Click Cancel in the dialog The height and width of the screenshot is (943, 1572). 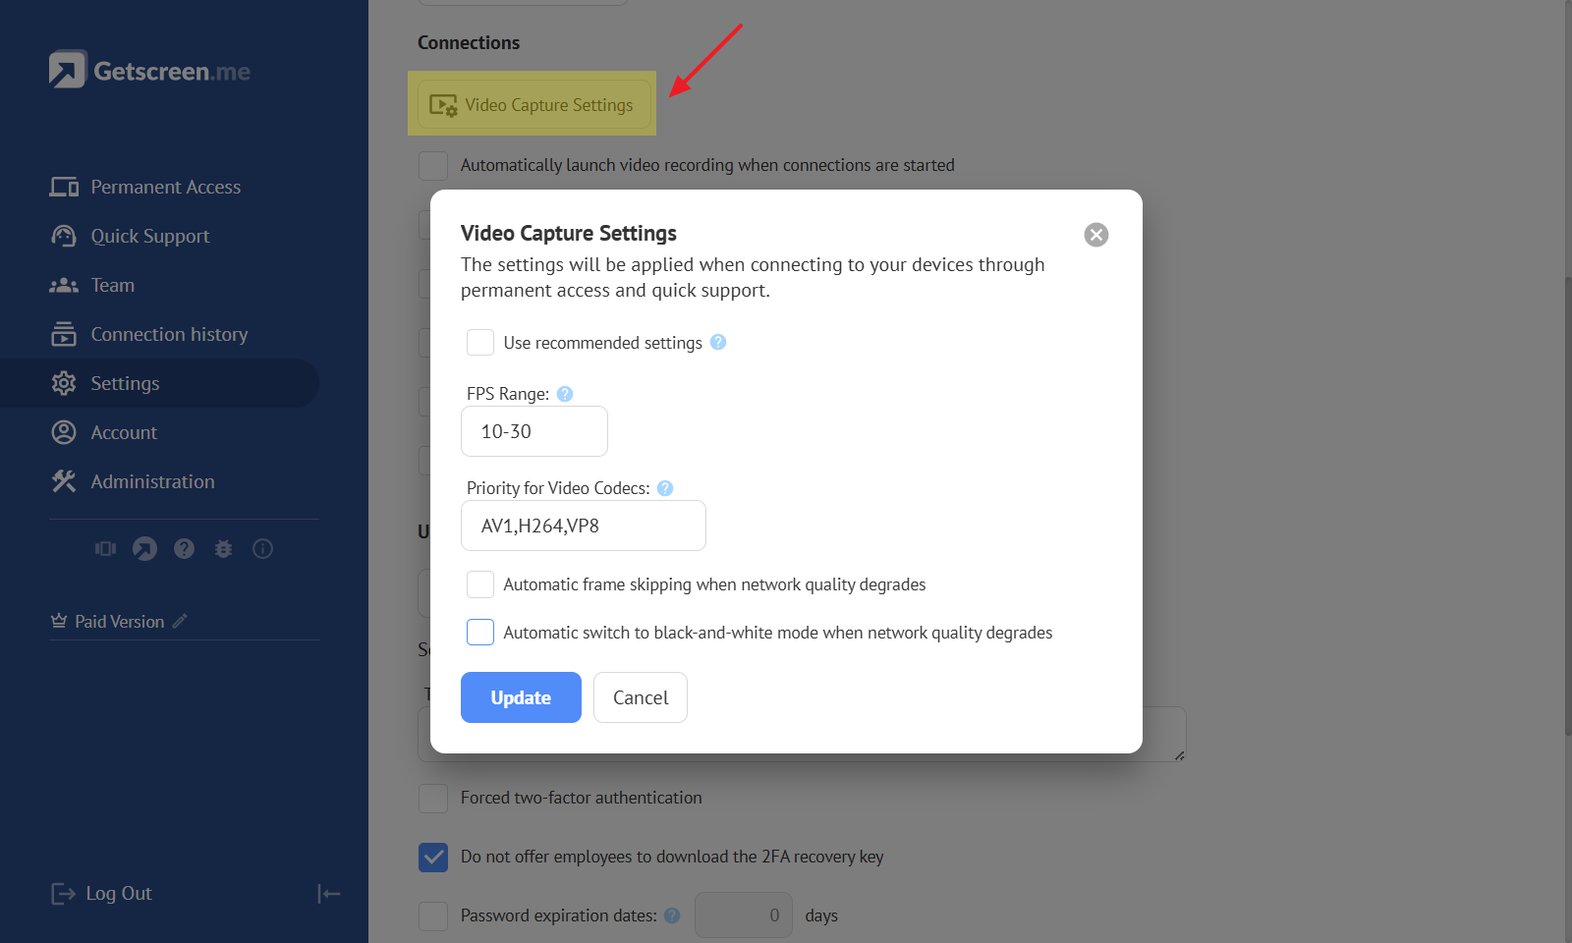[x=640, y=697]
